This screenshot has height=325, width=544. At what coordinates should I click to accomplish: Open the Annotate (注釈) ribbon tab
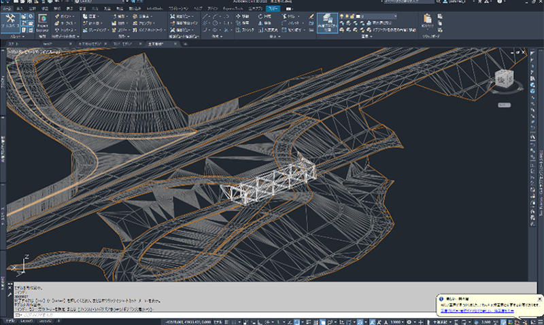click(32, 8)
